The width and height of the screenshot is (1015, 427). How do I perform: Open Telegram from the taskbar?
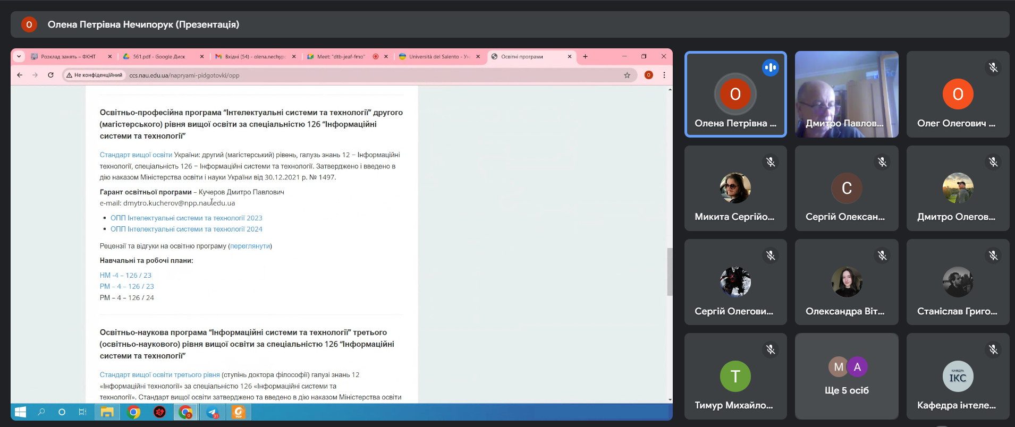pos(213,412)
